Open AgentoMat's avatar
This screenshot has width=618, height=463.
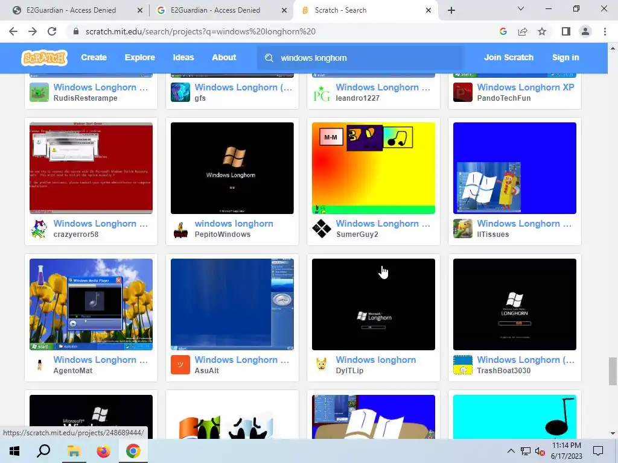39,365
